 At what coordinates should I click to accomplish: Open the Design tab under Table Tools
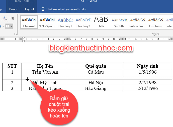14,9
